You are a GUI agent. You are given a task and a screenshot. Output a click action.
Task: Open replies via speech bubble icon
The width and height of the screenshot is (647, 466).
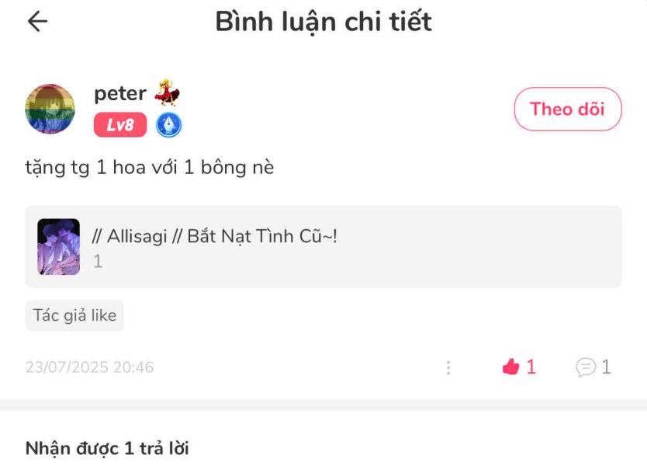[x=586, y=367]
